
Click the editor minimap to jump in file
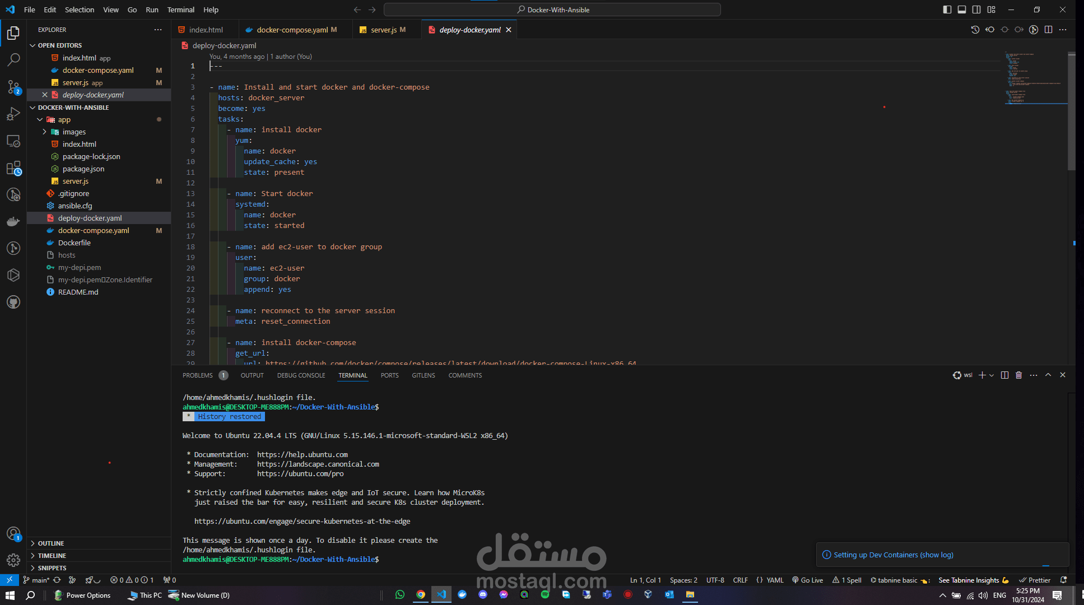coord(1034,78)
